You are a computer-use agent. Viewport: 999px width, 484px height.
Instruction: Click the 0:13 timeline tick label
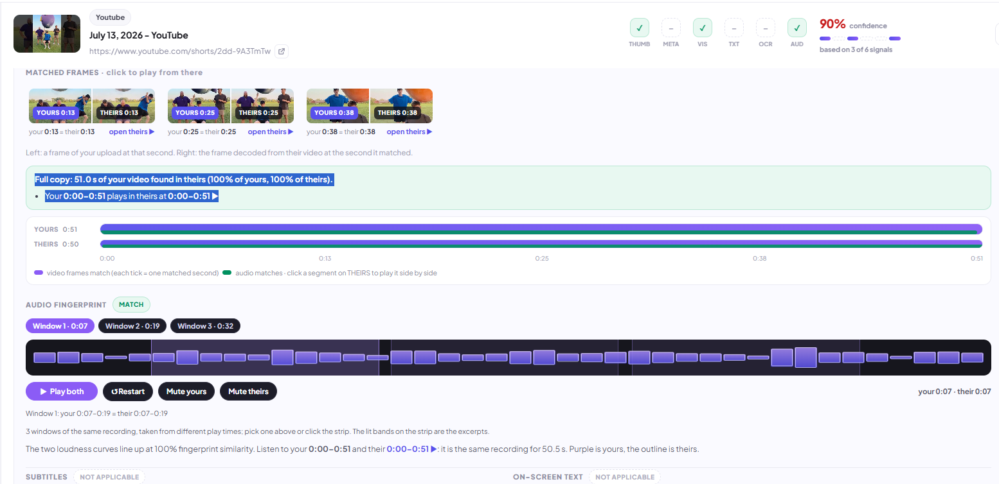(x=325, y=259)
